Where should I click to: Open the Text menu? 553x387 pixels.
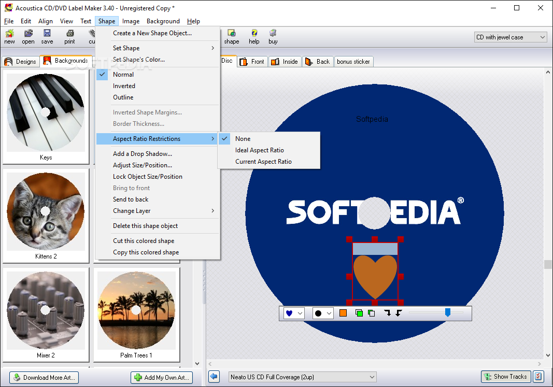[x=86, y=21]
